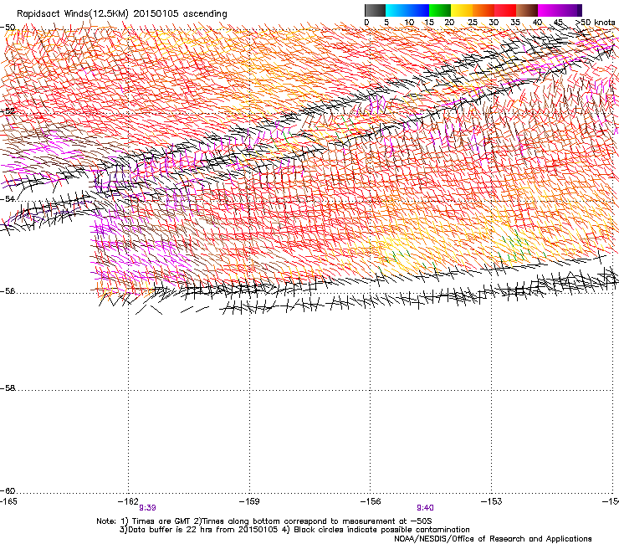Viewport: 619px width, 544px height.
Task: Click the '0' legend scale label
Action: 366,23
